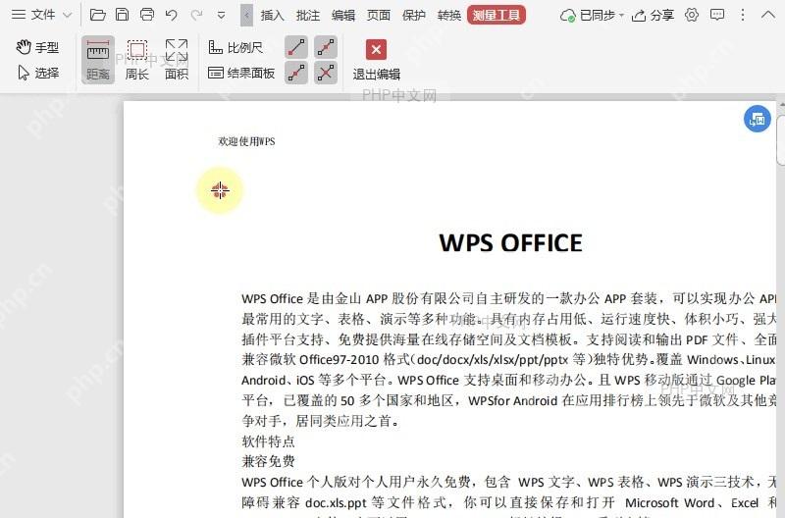Toggle the top-right snap midpoint icon
This screenshot has height=518, width=785.
point(326,47)
